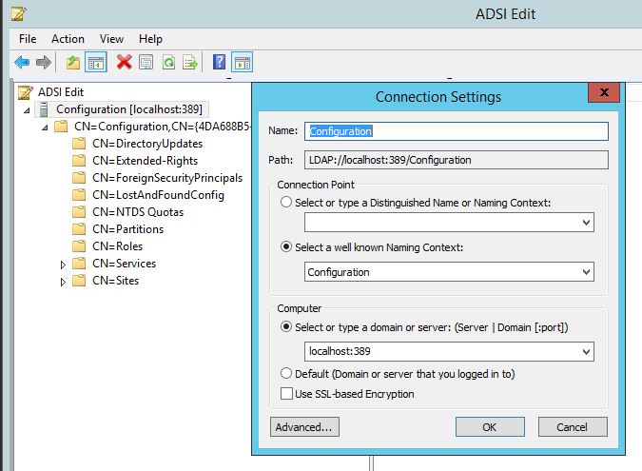642x471 pixels.
Task: Select Default domain or server radio button
Action: [285, 373]
